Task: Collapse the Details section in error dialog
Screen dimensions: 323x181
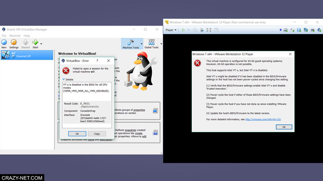Action: point(64,79)
